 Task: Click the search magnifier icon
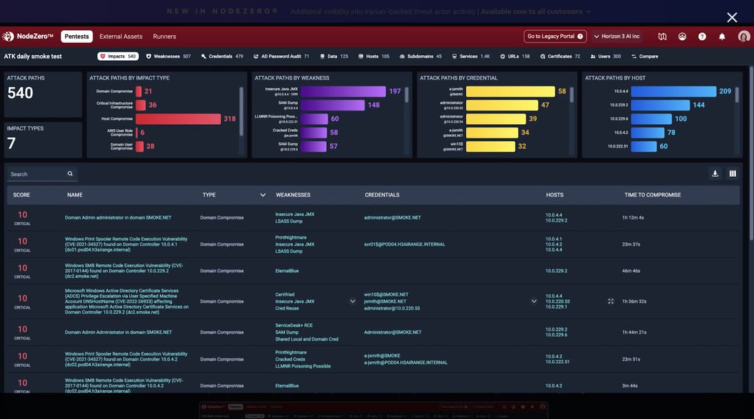70,174
